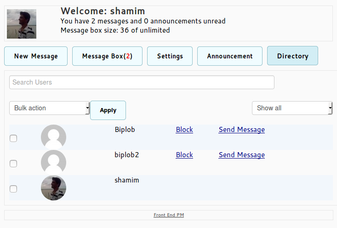Block the user Biplob

[x=184, y=130]
